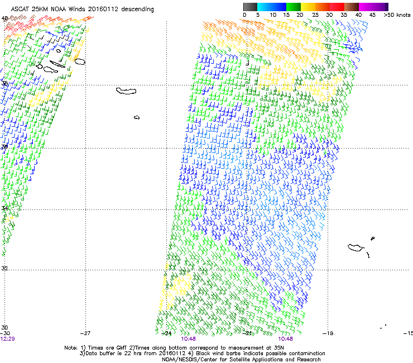This screenshot has height=363, width=413.
Task: Pick the brown 35-40 knots legend swatch
Action: (352, 7)
